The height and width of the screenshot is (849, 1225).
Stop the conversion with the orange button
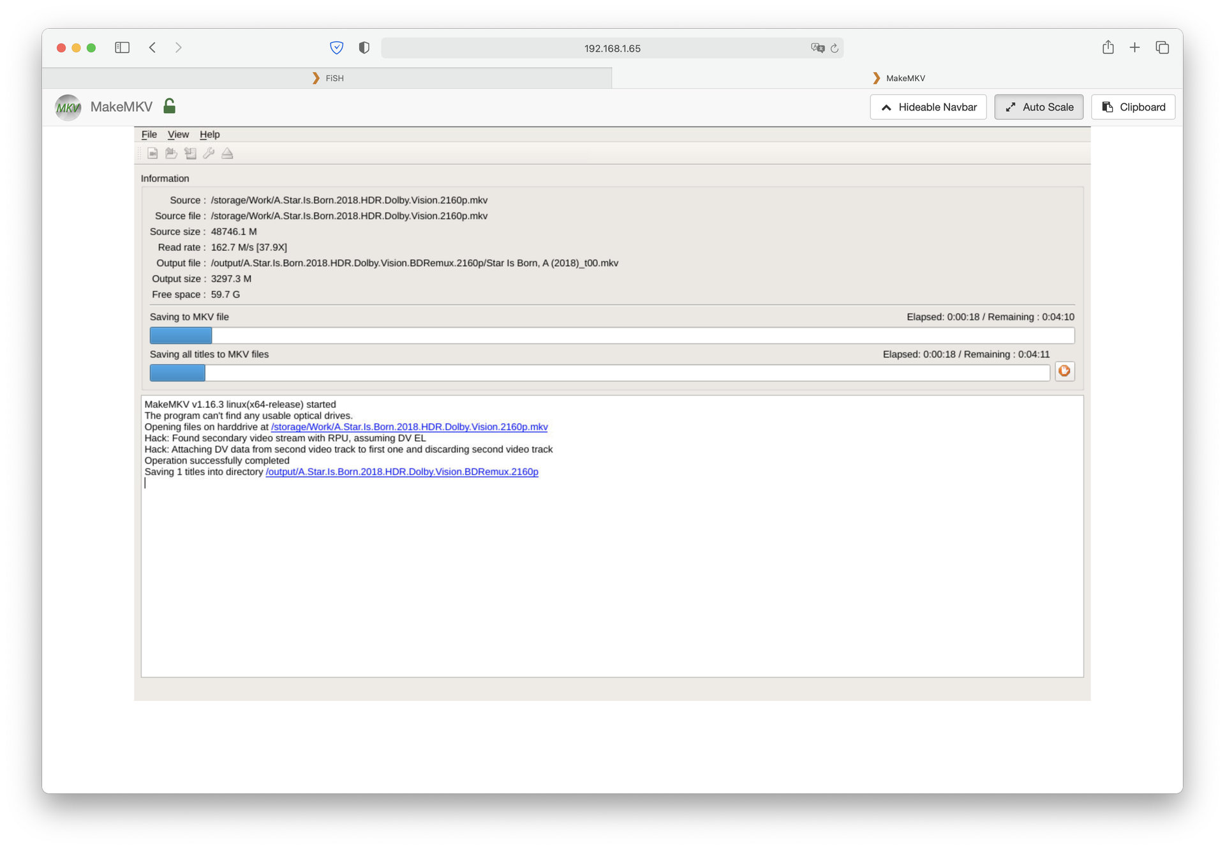pos(1064,371)
